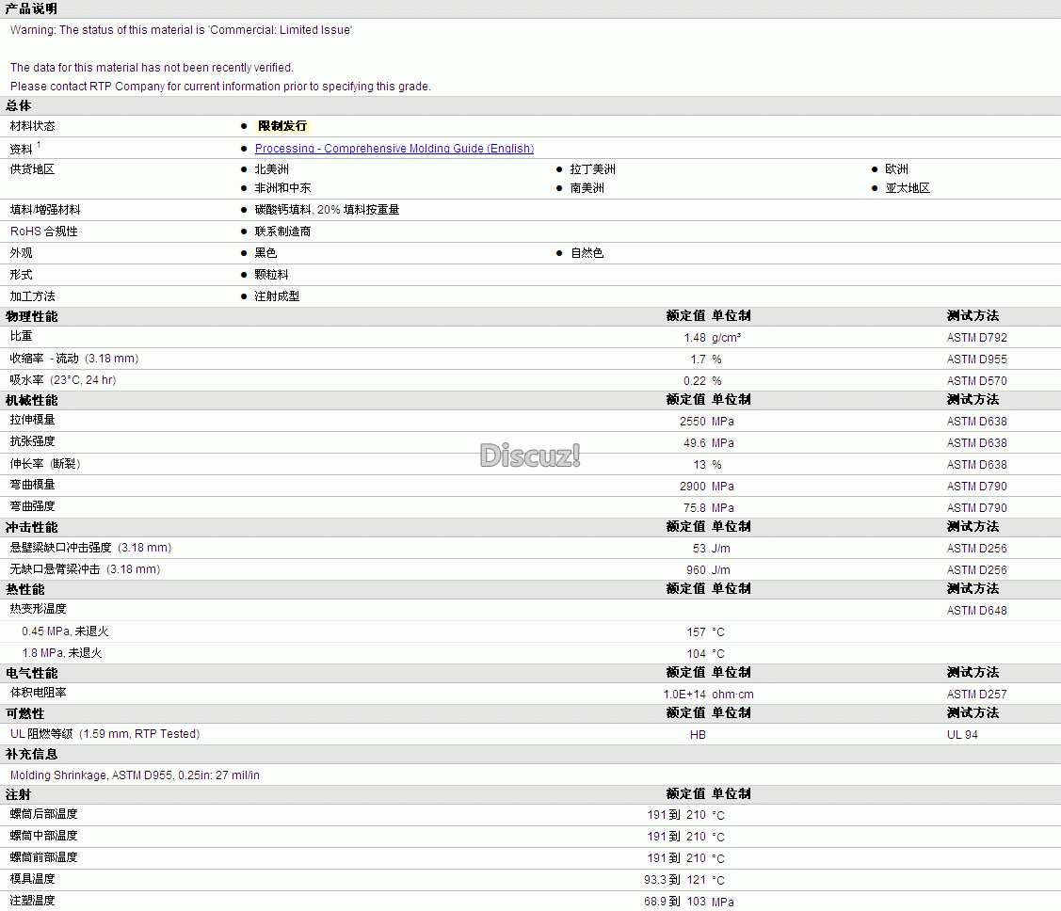
Task: Click the bullet before 注射成型 entry
Action: 244,296
